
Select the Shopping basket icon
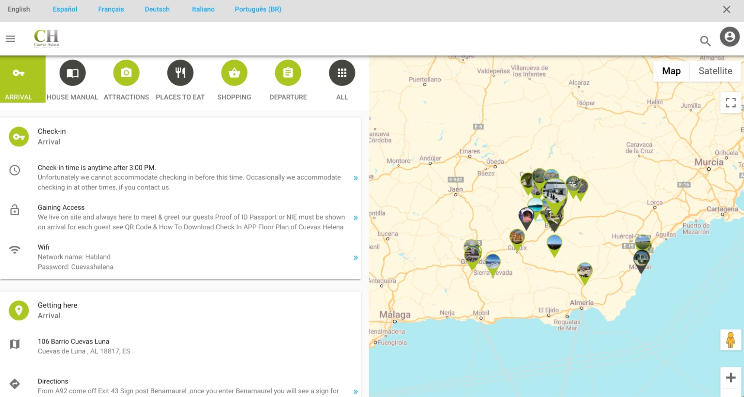point(234,73)
